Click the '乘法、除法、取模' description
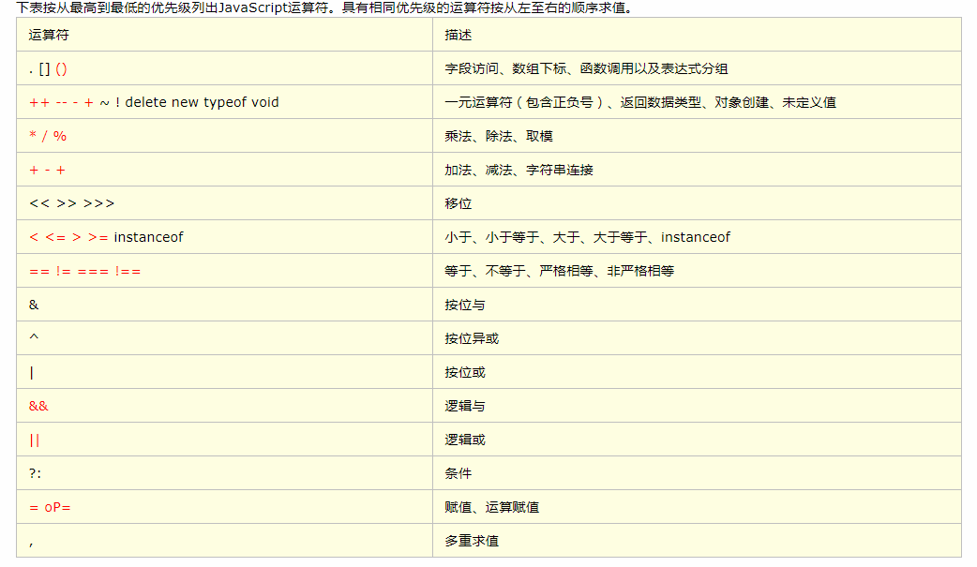Image resolution: width=977 pixels, height=567 pixels. pyautogui.click(x=697, y=136)
